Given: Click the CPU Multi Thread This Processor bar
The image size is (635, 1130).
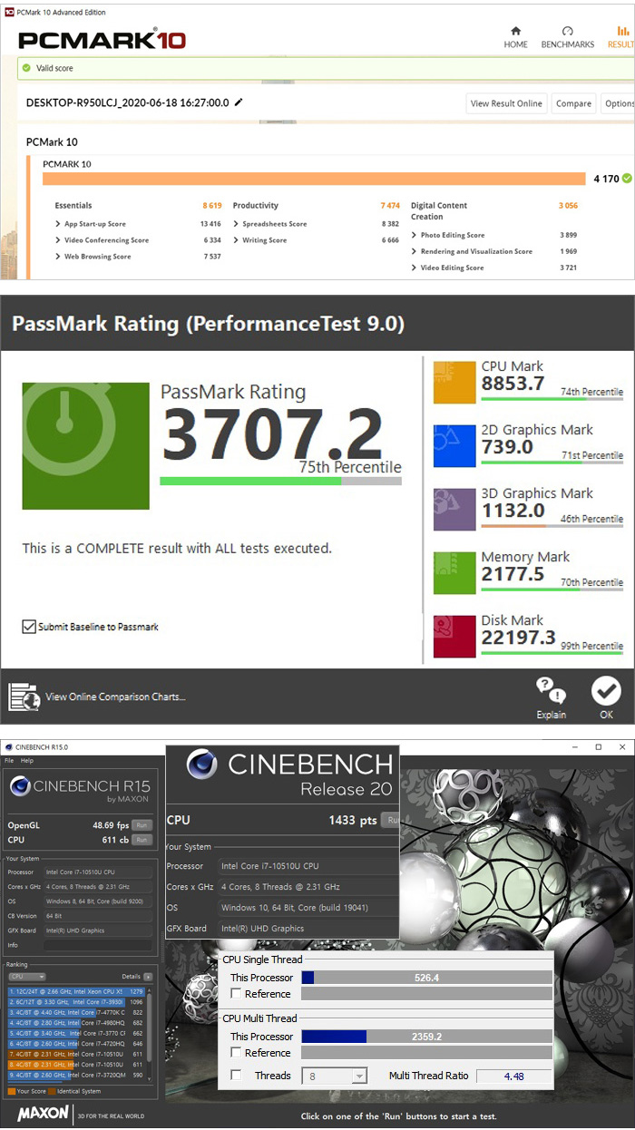Looking at the screenshot, I should (426, 1037).
